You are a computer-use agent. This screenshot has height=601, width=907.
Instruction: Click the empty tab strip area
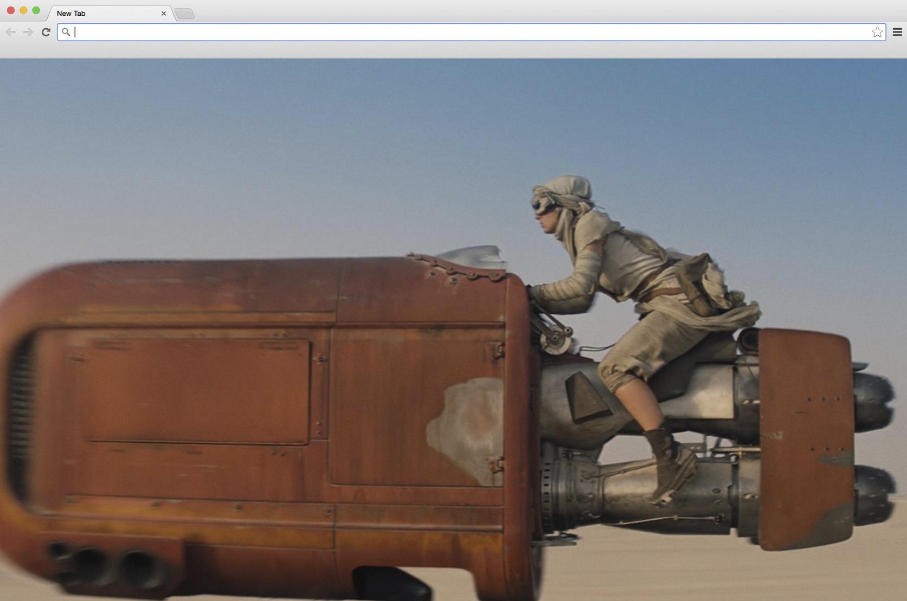click(488, 11)
